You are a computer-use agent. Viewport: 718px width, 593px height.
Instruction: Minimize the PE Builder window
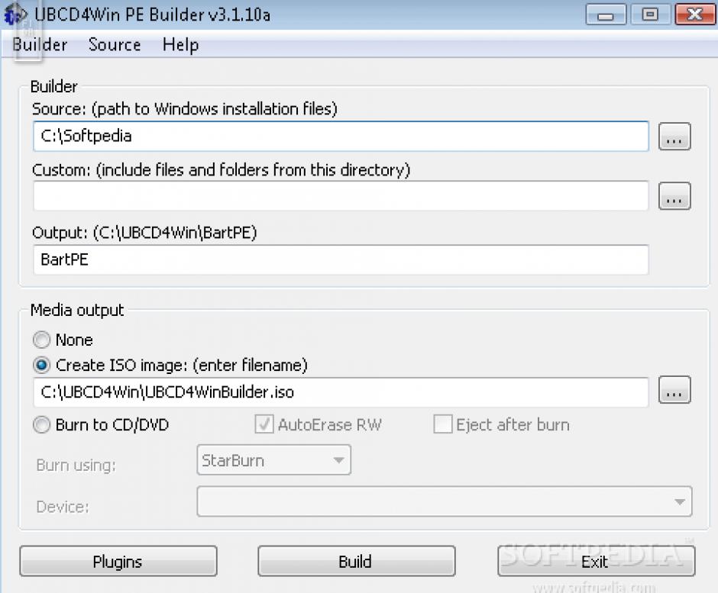606,15
